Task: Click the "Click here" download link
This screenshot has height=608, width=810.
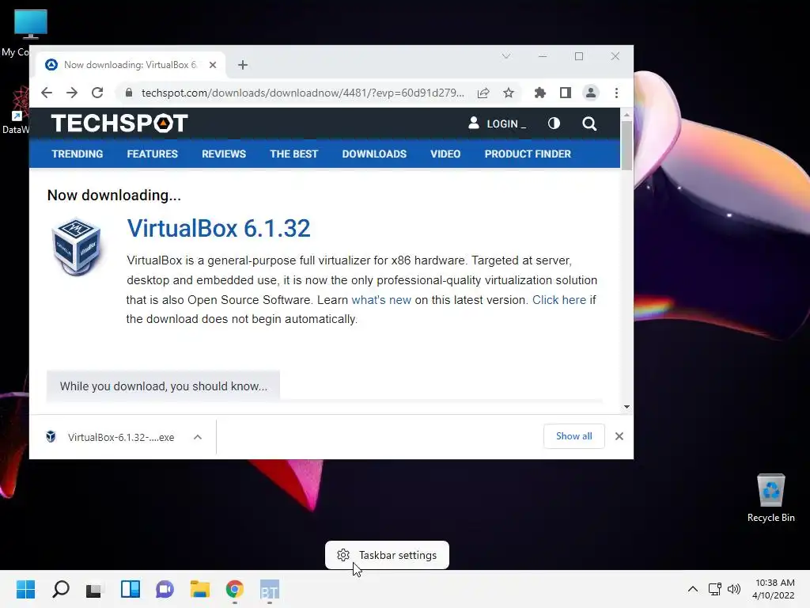Action: coord(559,300)
